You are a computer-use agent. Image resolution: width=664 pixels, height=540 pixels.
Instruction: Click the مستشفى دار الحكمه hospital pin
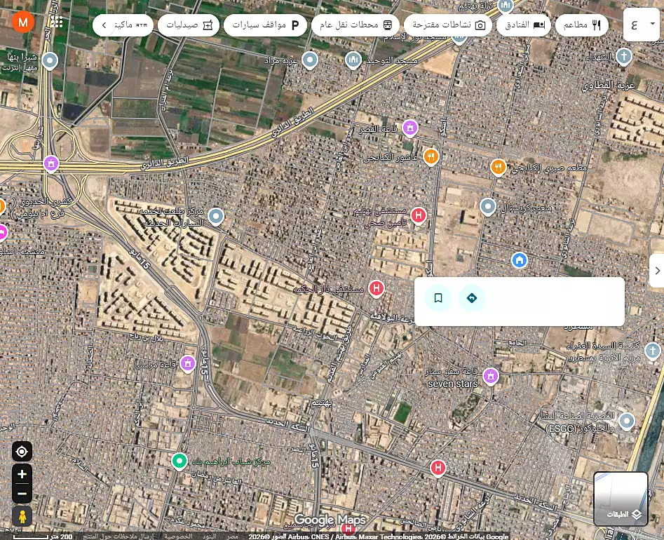coord(376,289)
